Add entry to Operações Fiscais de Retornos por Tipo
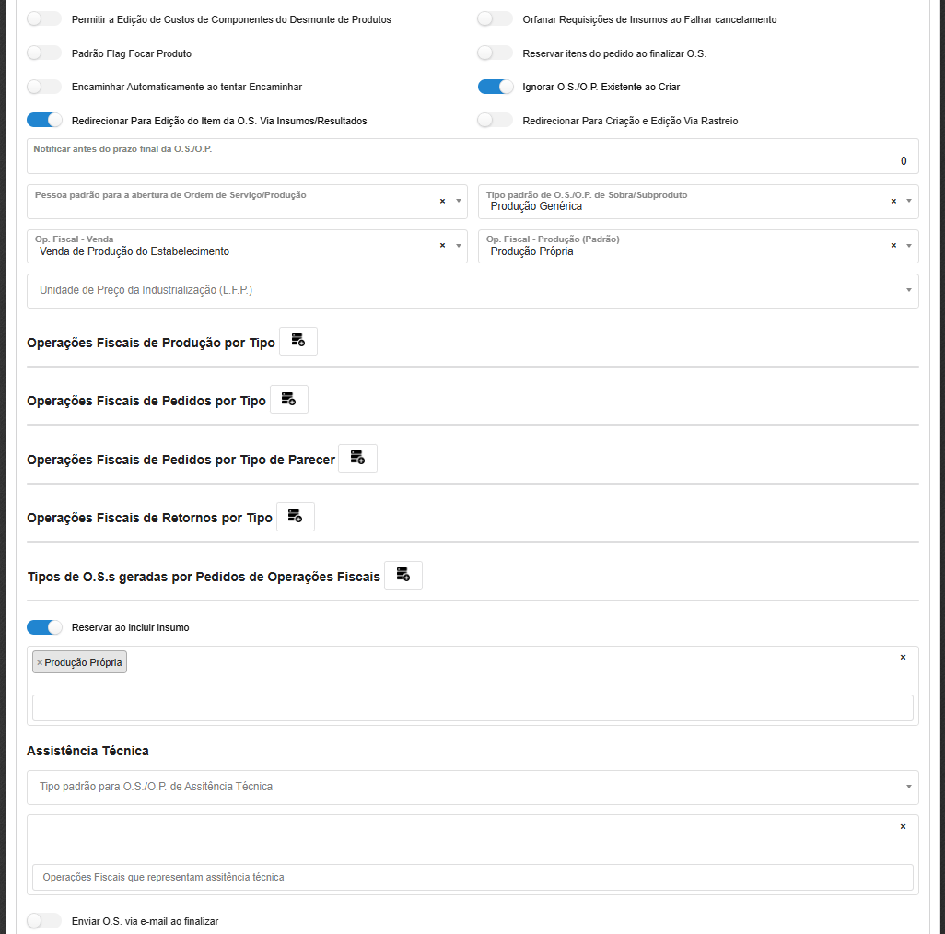This screenshot has width=945, height=934. click(x=295, y=517)
